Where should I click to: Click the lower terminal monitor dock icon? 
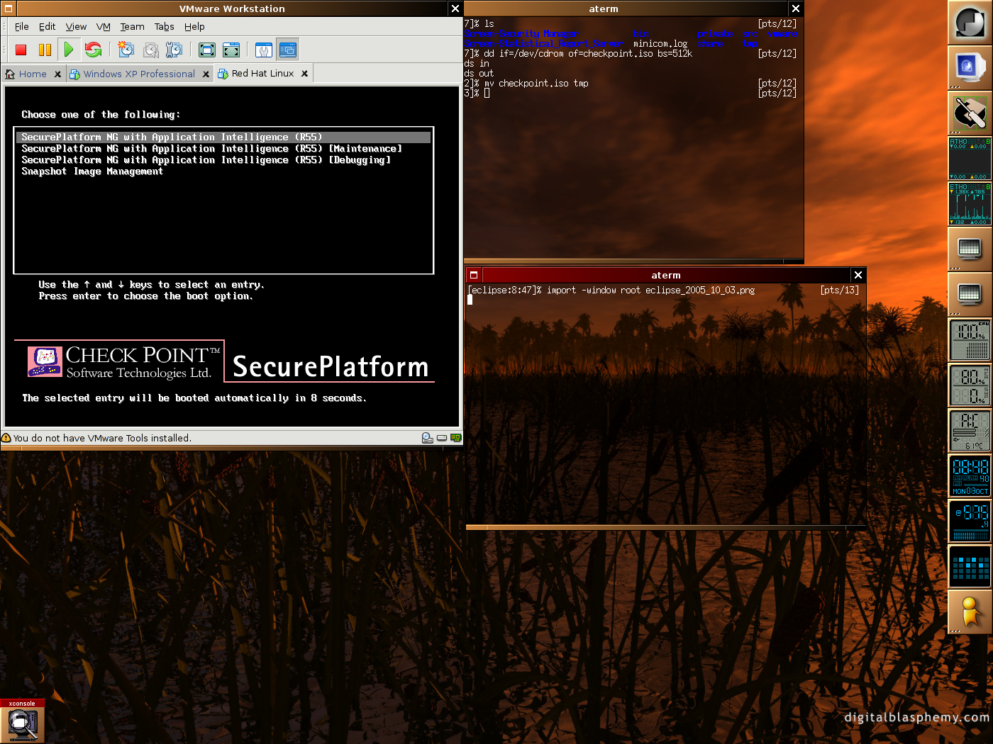(x=970, y=295)
